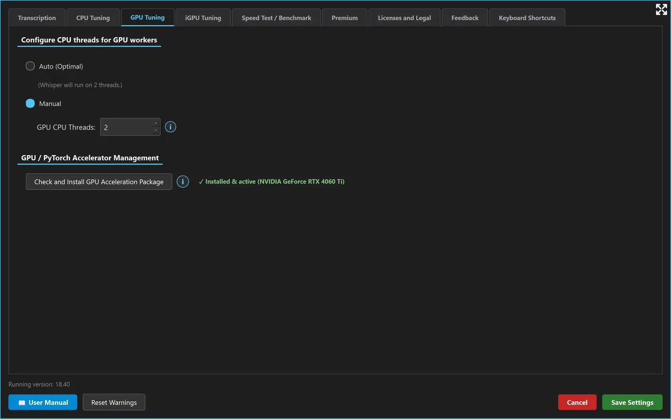Decrease GPU CPU Threads with down arrow
Screen dimensions: 671x419
coord(156,130)
